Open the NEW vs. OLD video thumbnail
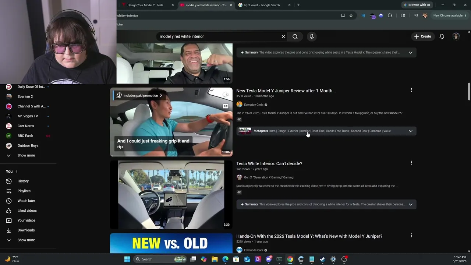The image size is (471, 265). (x=171, y=243)
